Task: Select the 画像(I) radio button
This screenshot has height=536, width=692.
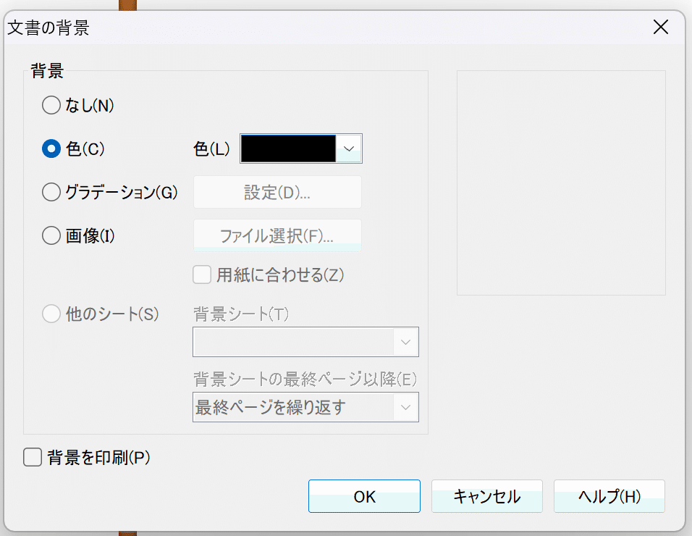Action: click(x=51, y=235)
